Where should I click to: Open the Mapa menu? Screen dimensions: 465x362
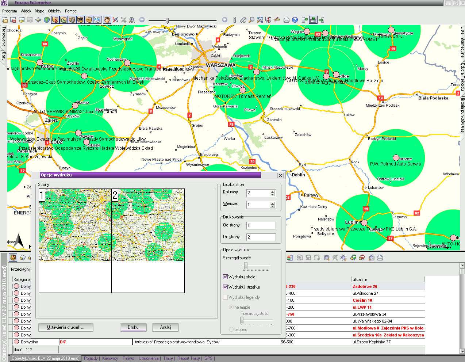point(39,11)
